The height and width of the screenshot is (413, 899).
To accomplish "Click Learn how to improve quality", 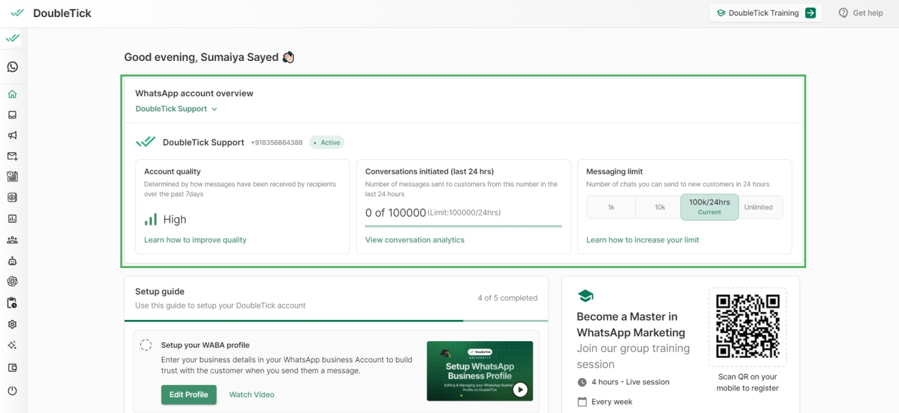I will (195, 240).
